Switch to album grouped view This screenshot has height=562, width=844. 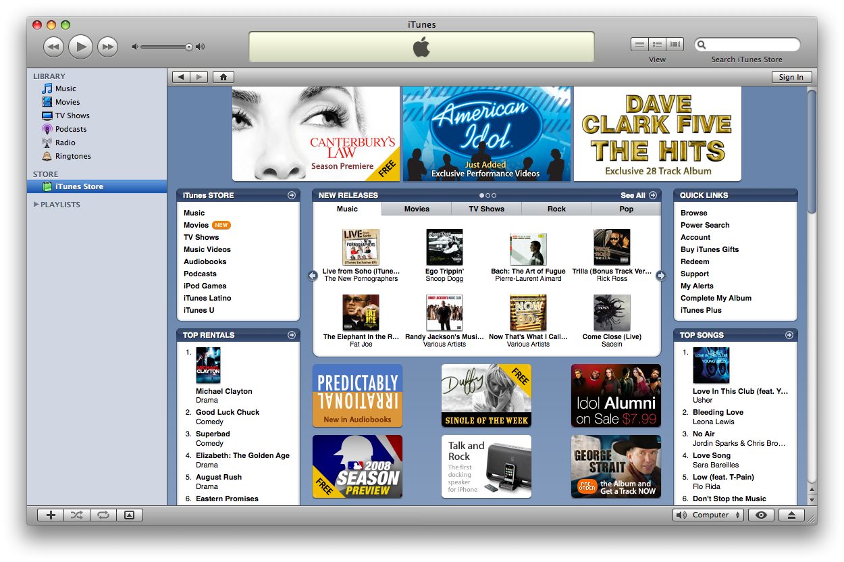(657, 45)
